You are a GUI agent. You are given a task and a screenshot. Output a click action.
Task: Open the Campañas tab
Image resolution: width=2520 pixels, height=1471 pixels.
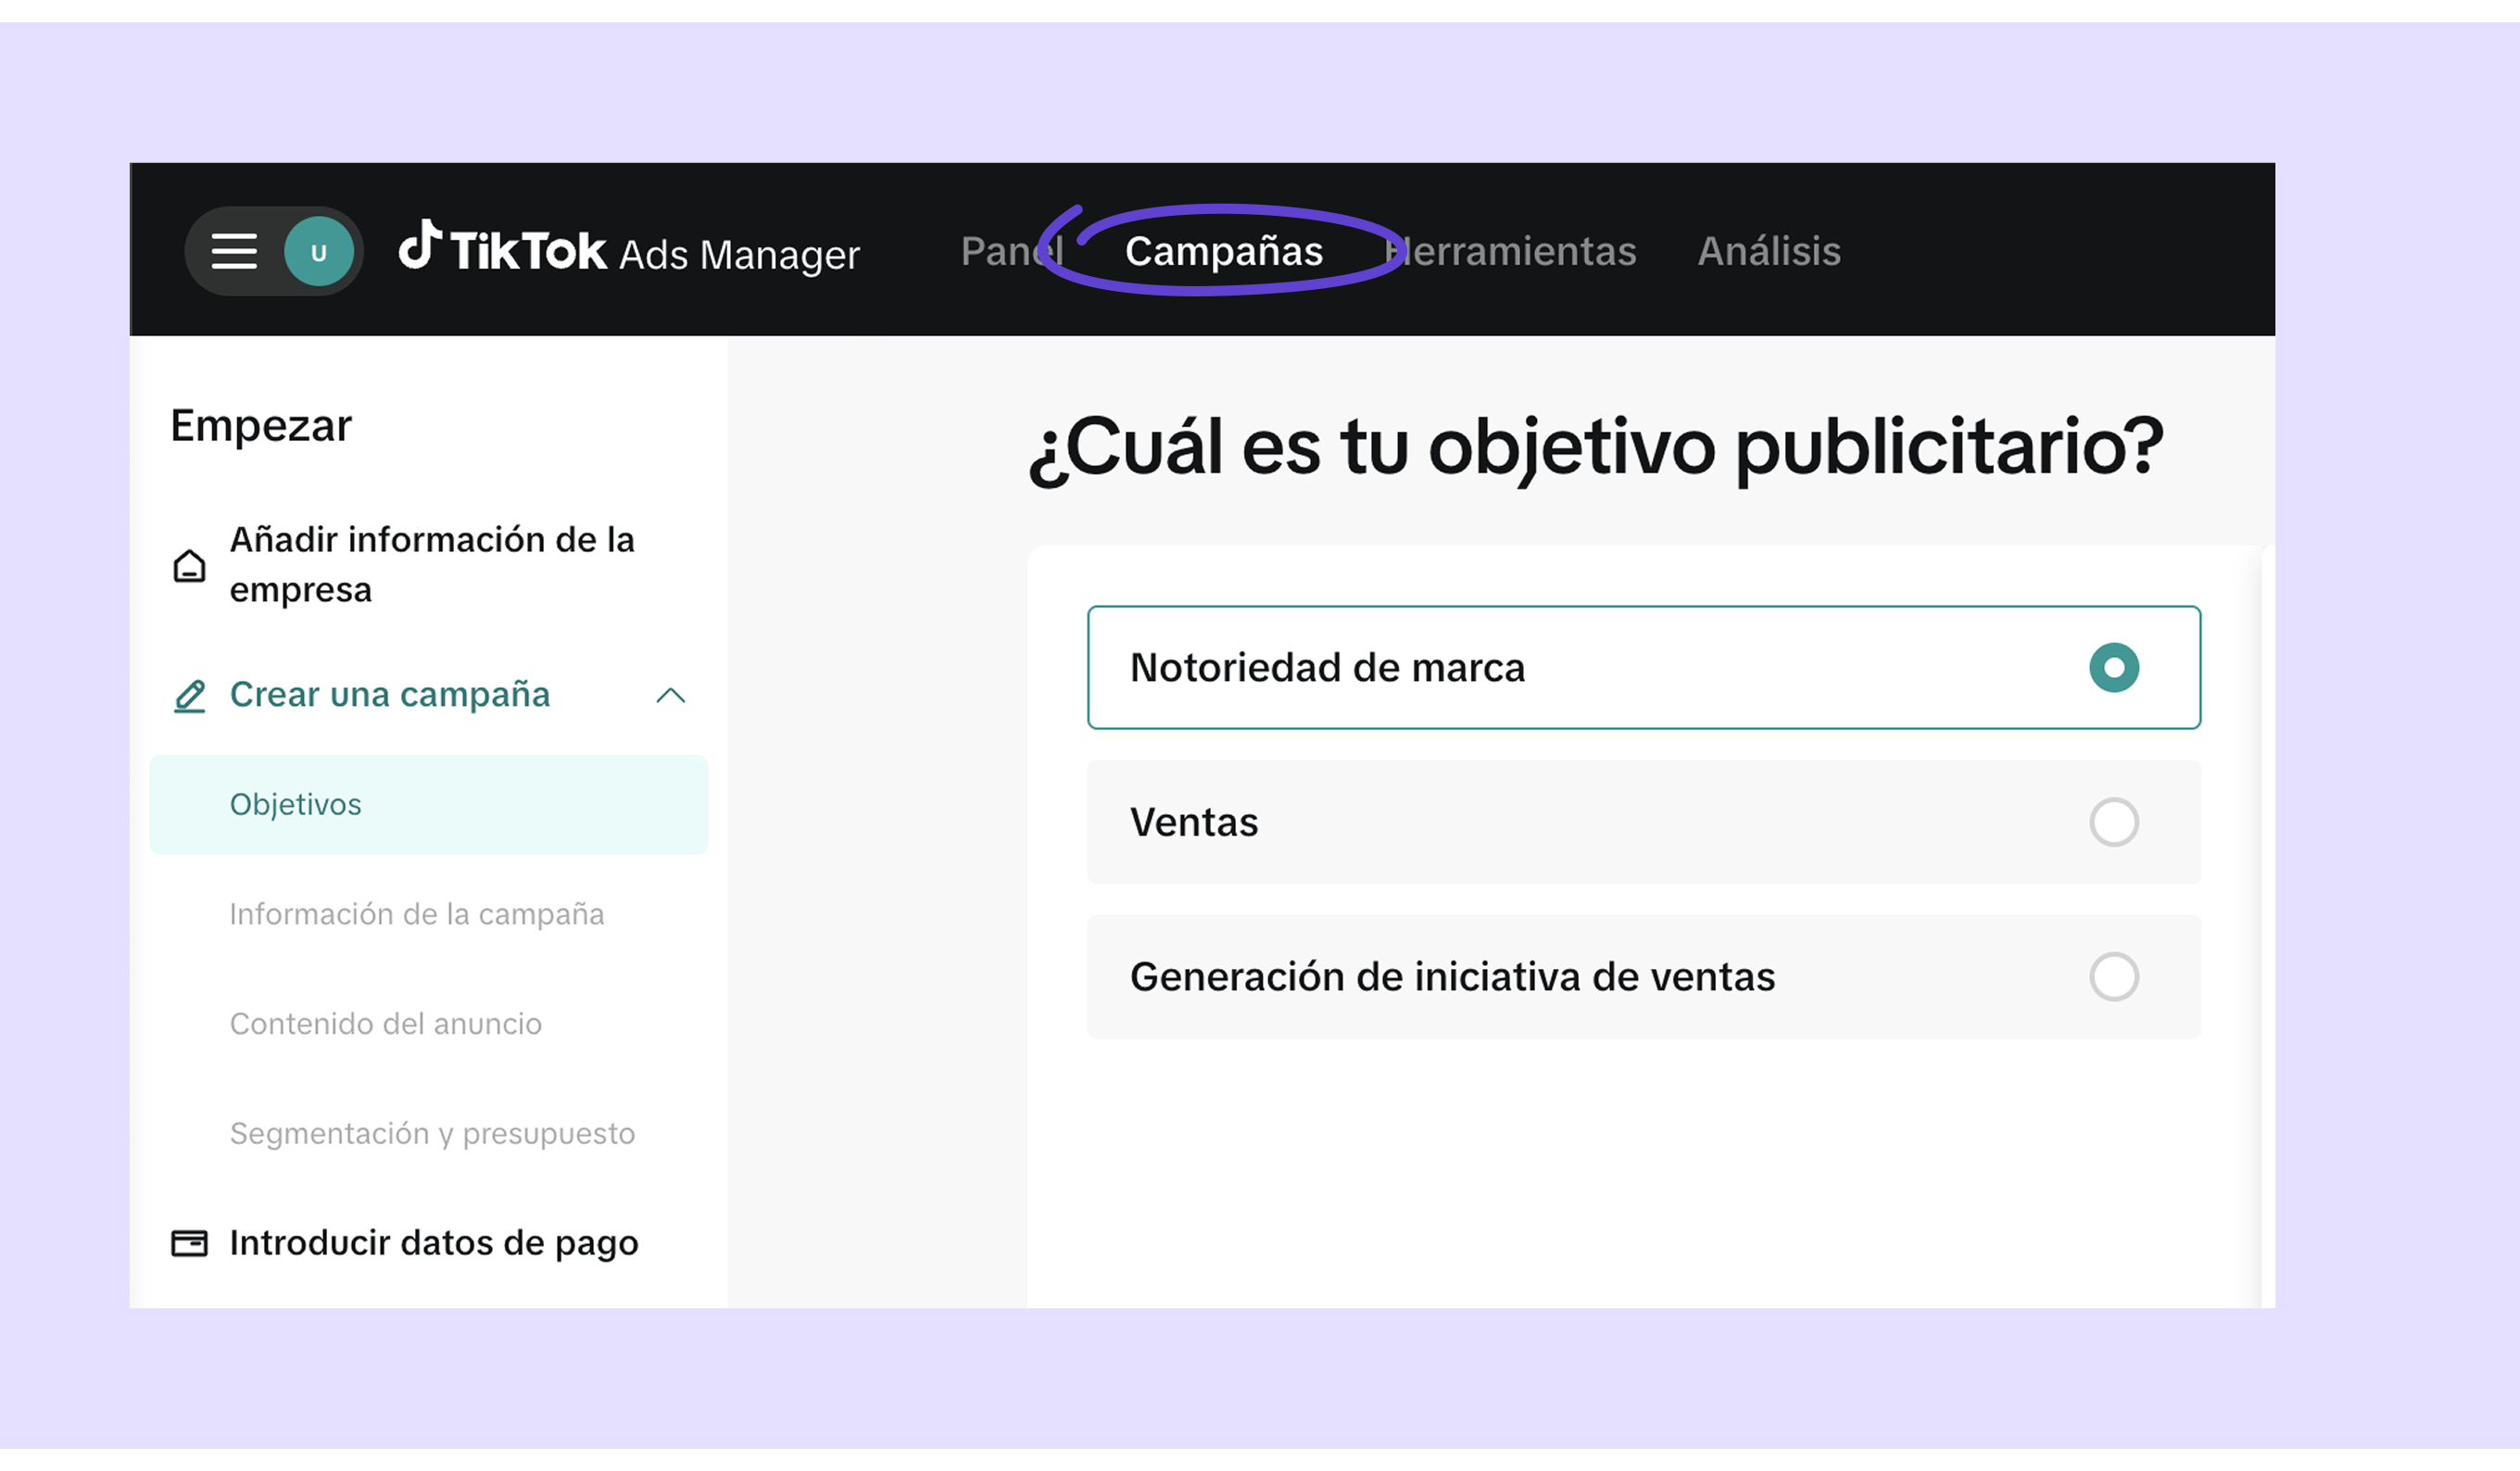pyautogui.click(x=1223, y=251)
